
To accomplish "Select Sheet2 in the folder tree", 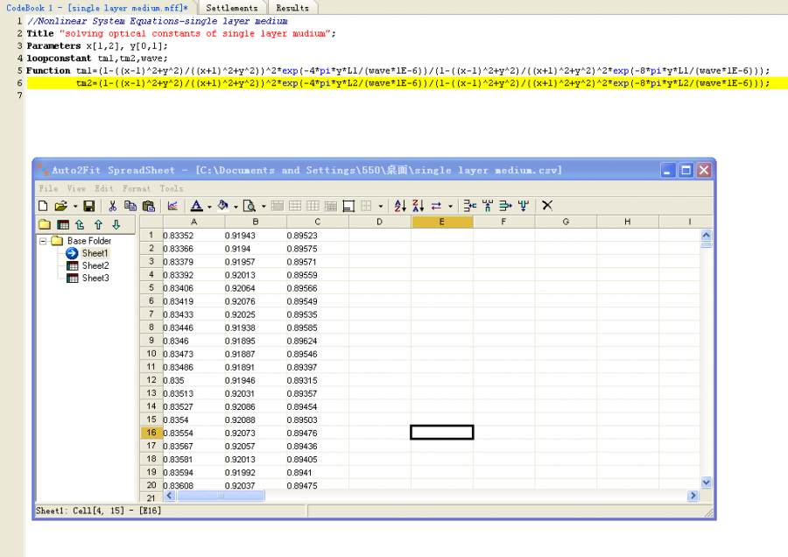I will (95, 265).
